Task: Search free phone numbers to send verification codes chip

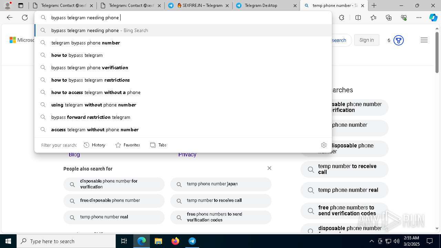Action: click(x=221, y=217)
